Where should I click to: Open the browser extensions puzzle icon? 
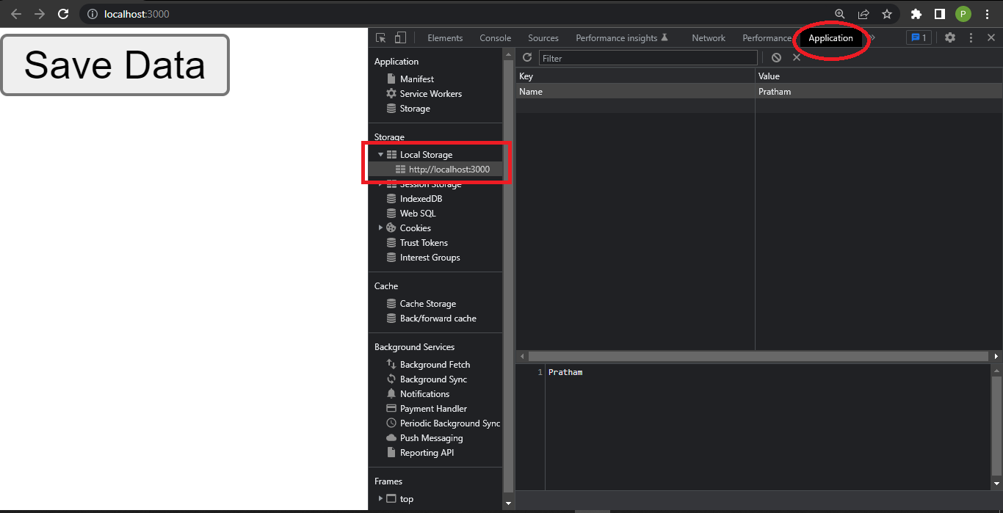click(916, 13)
